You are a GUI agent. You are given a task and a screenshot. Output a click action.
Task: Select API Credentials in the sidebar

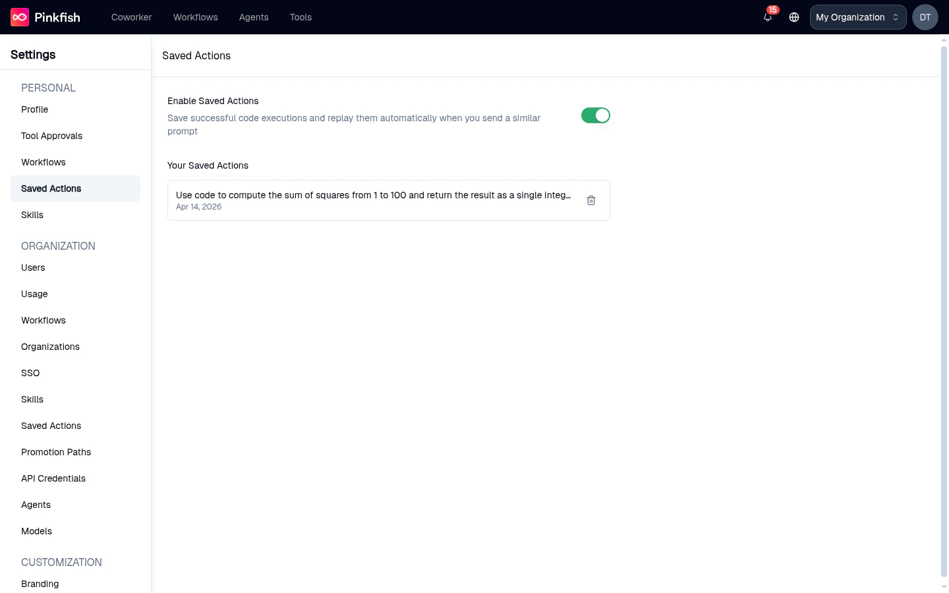53,478
